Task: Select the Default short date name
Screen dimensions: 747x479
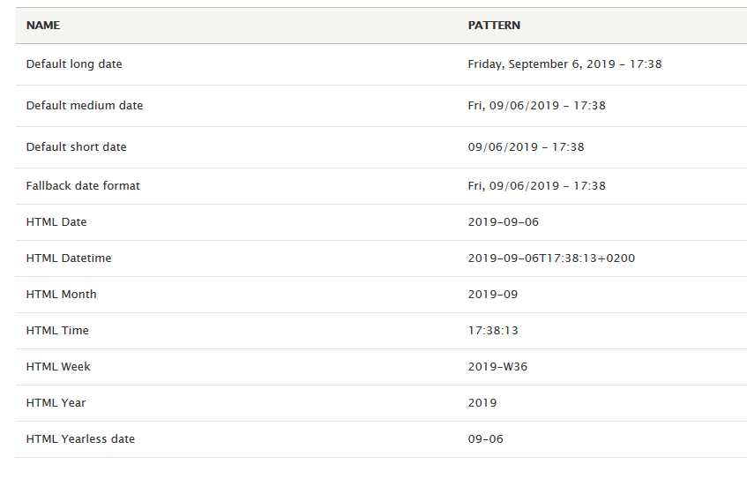Action: [x=76, y=146]
